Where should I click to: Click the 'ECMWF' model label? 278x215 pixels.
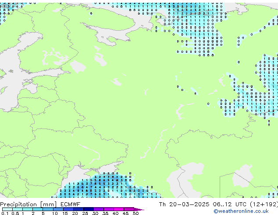point(71,204)
